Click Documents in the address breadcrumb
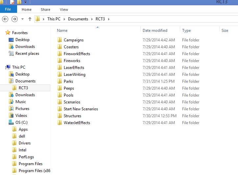 (x=78, y=19)
